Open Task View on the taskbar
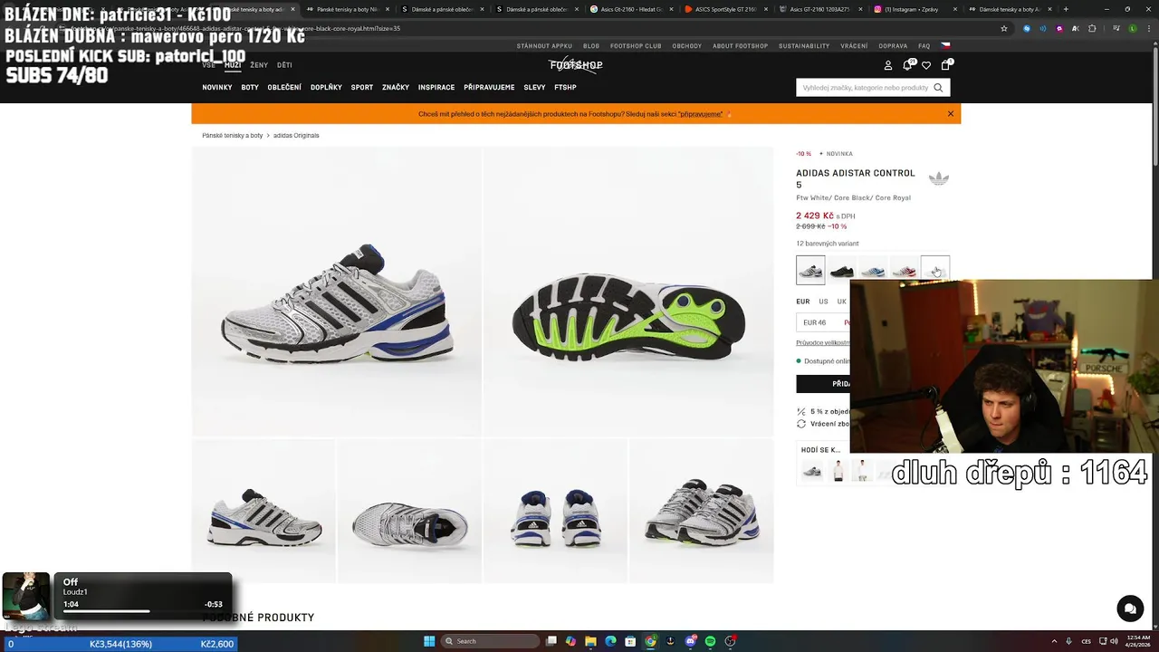Viewport: 1159px width, 652px height. pos(551,641)
